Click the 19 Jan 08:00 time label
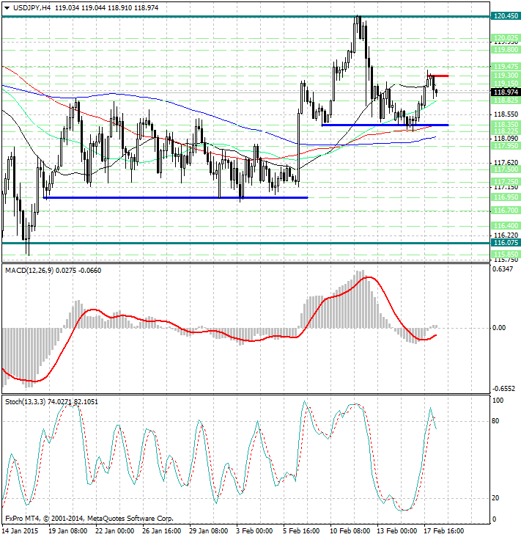 click(67, 531)
